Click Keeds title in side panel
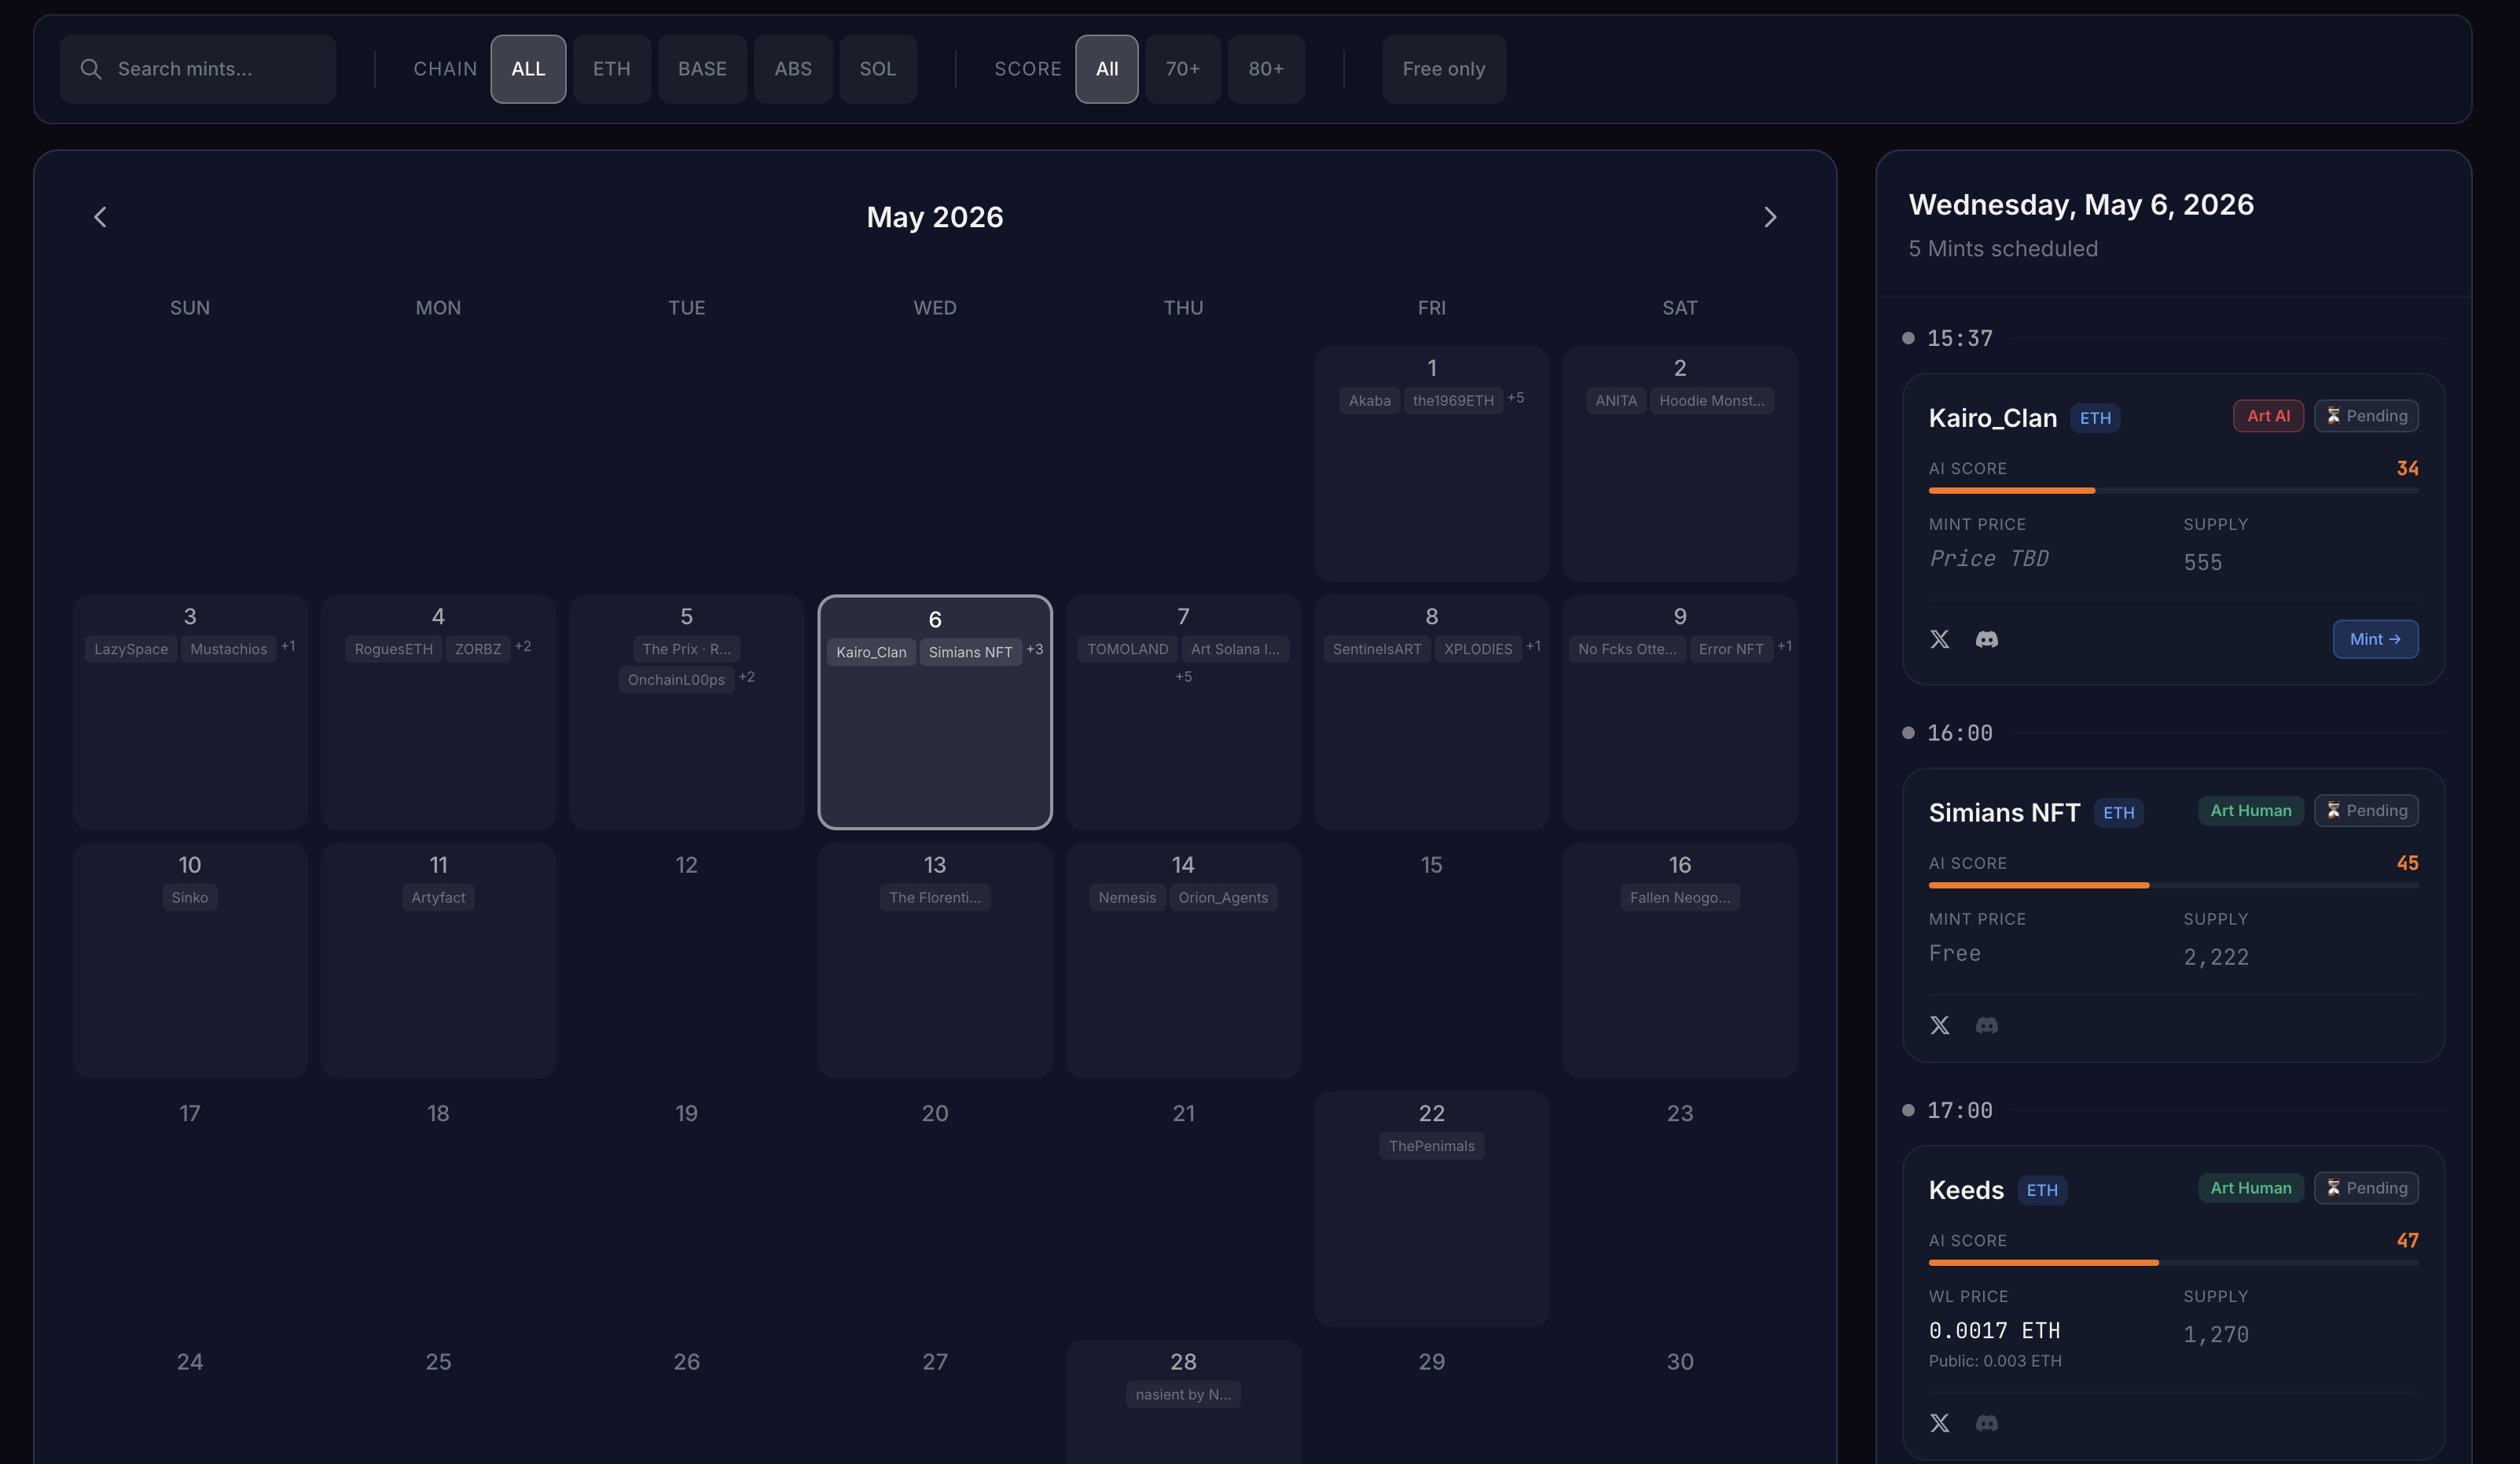Viewport: 2520px width, 1464px height. pyautogui.click(x=1966, y=1190)
